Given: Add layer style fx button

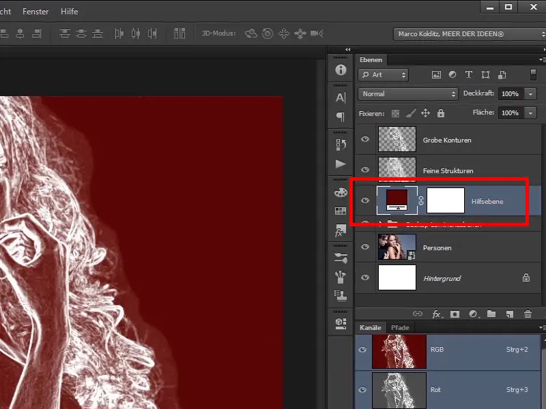Looking at the screenshot, I should [x=437, y=314].
